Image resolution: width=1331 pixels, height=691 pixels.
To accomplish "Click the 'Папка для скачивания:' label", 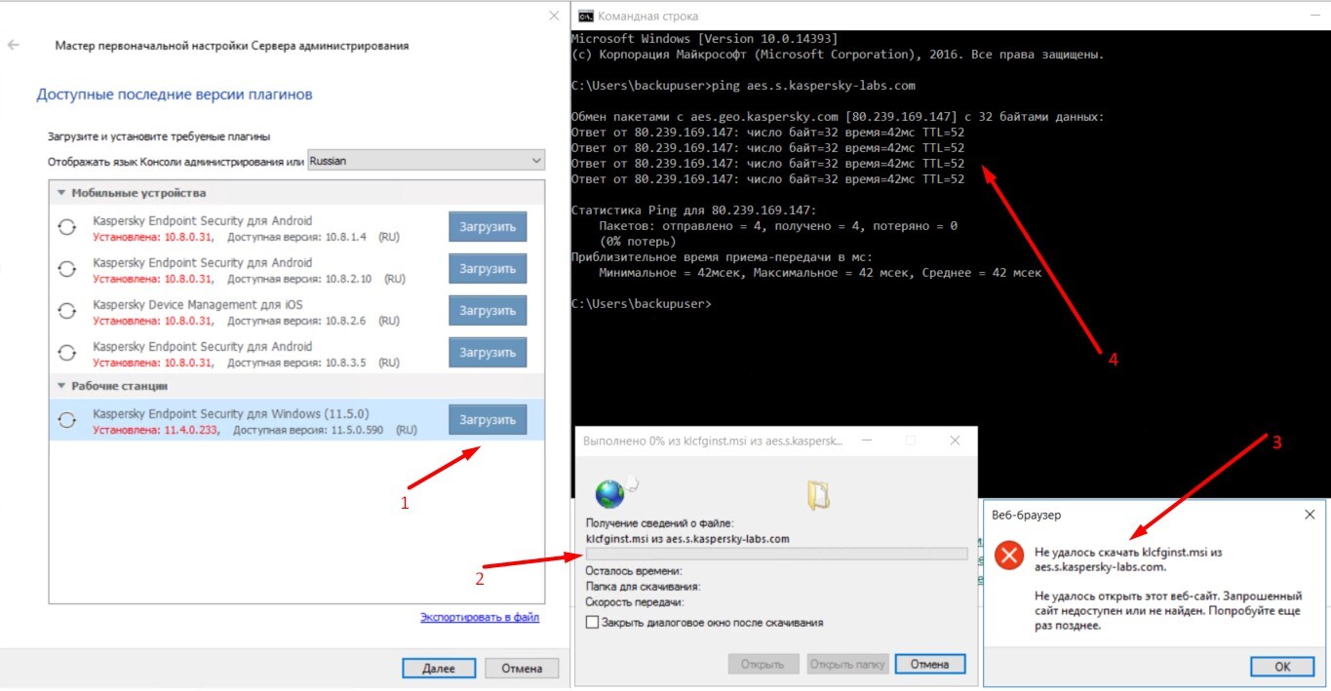I will point(644,587).
